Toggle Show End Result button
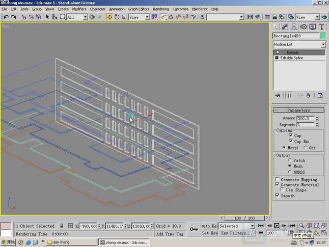Screen dimensions: 329x247 (289, 95)
